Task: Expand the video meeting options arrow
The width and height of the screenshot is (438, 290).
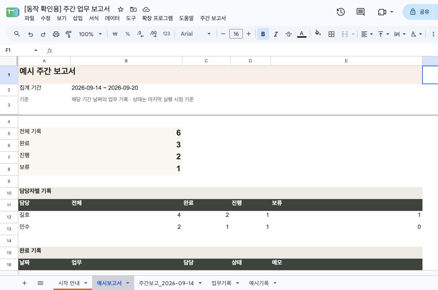Action: [x=392, y=12]
